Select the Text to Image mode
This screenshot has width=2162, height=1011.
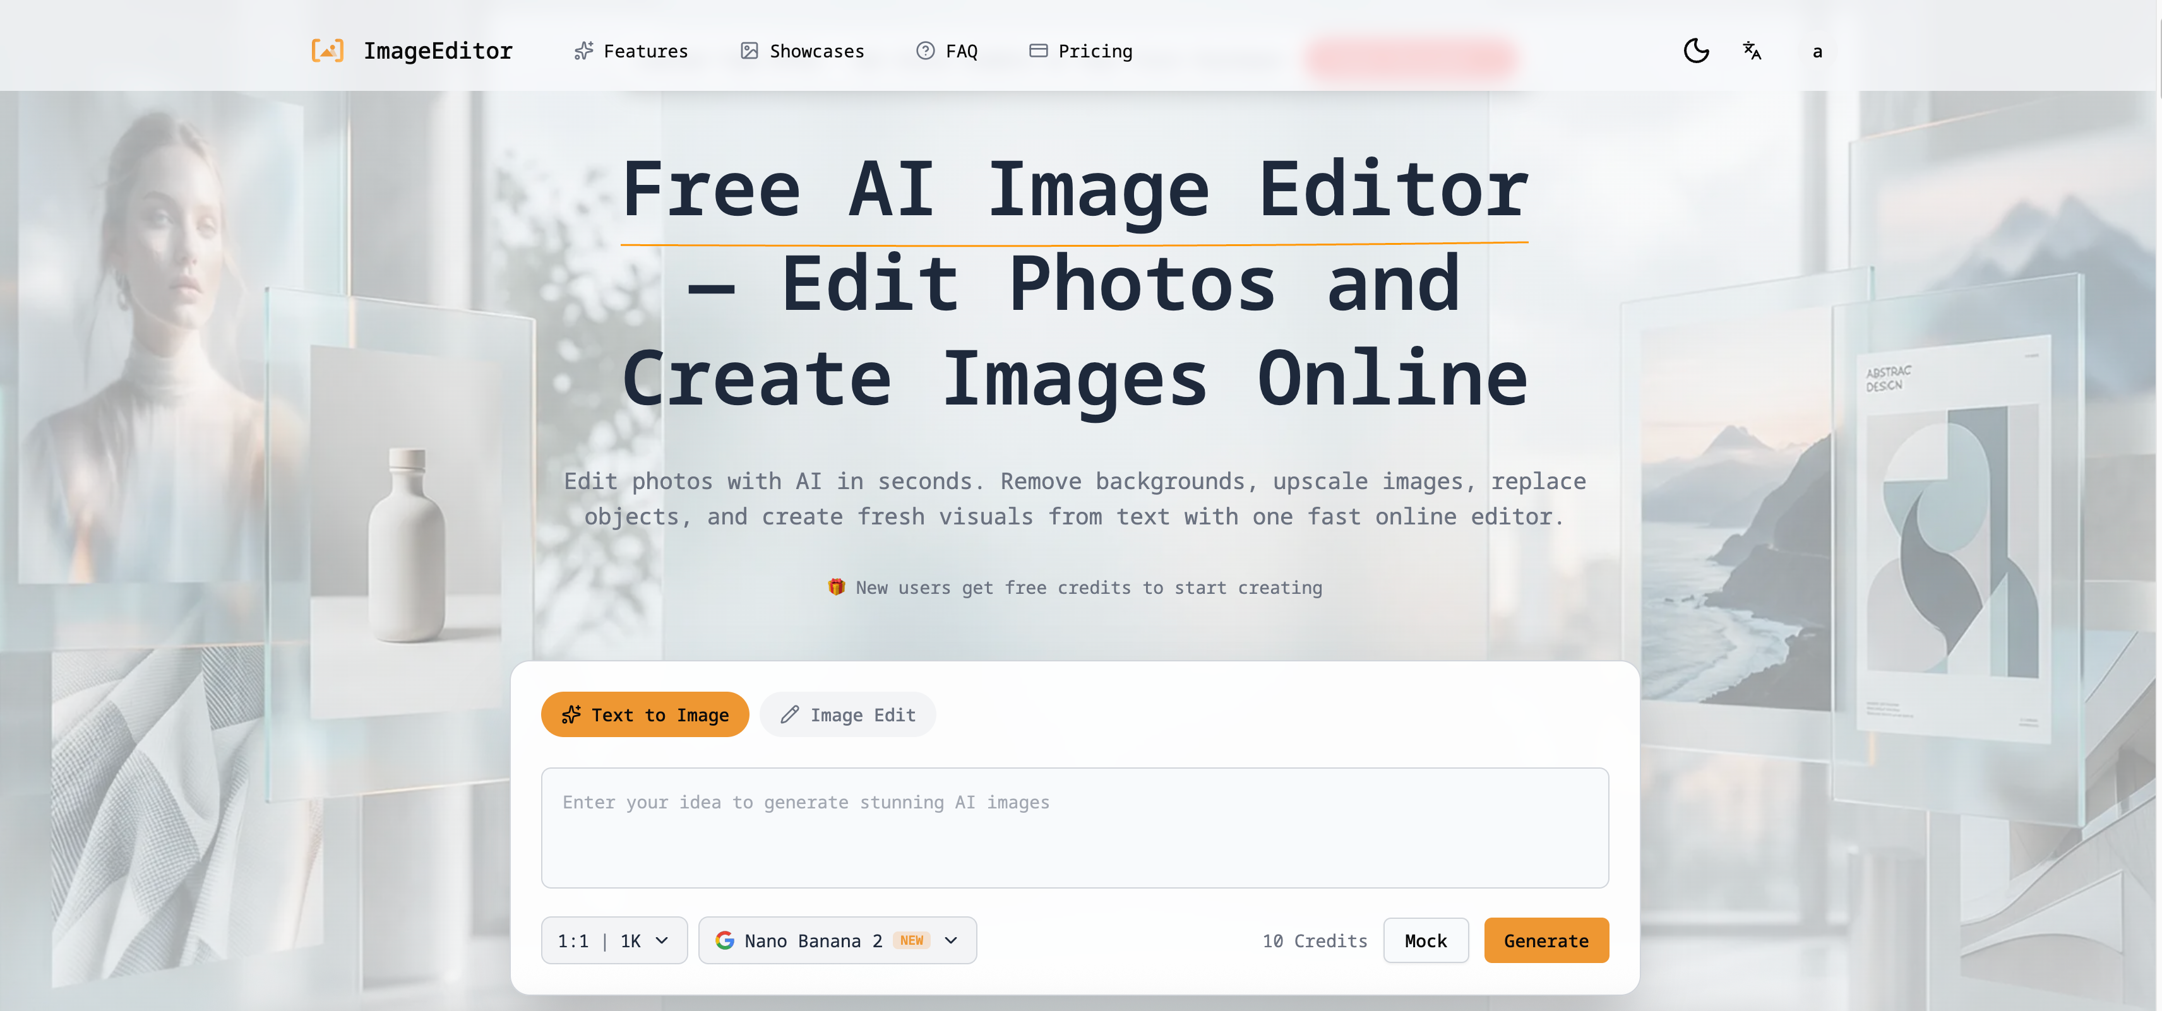645,715
